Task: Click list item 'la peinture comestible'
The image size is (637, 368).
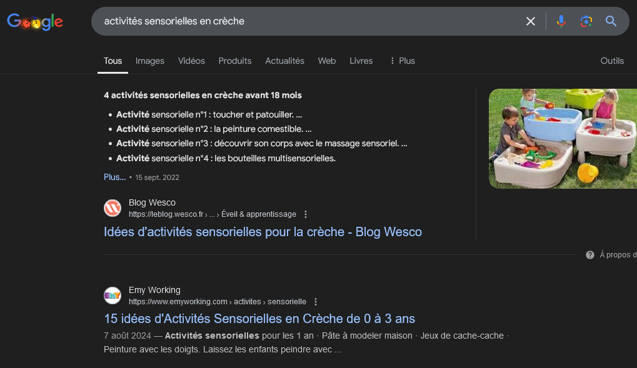Action: pos(214,129)
